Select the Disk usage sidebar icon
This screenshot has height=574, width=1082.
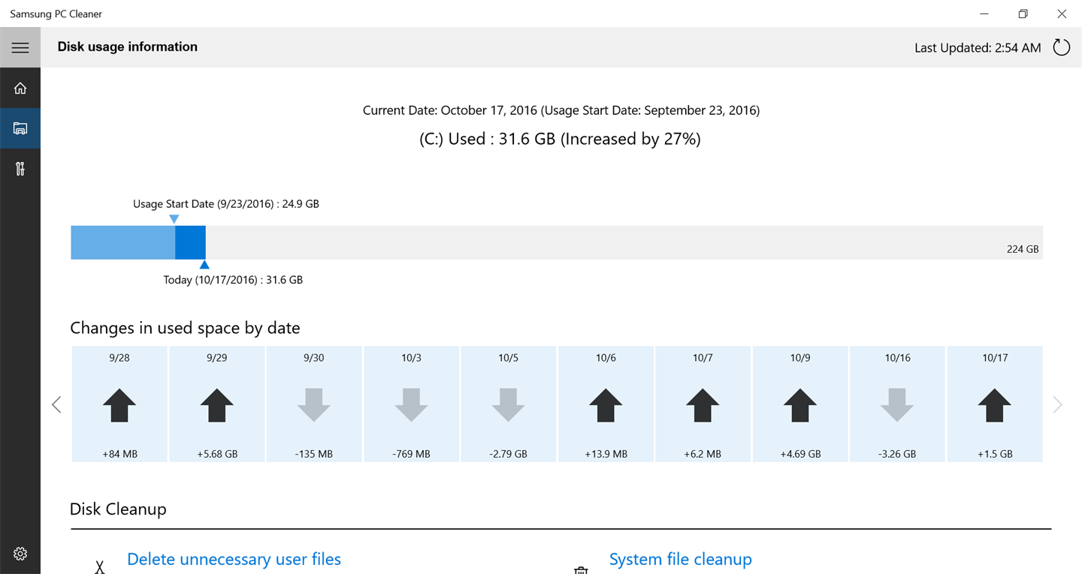click(20, 128)
